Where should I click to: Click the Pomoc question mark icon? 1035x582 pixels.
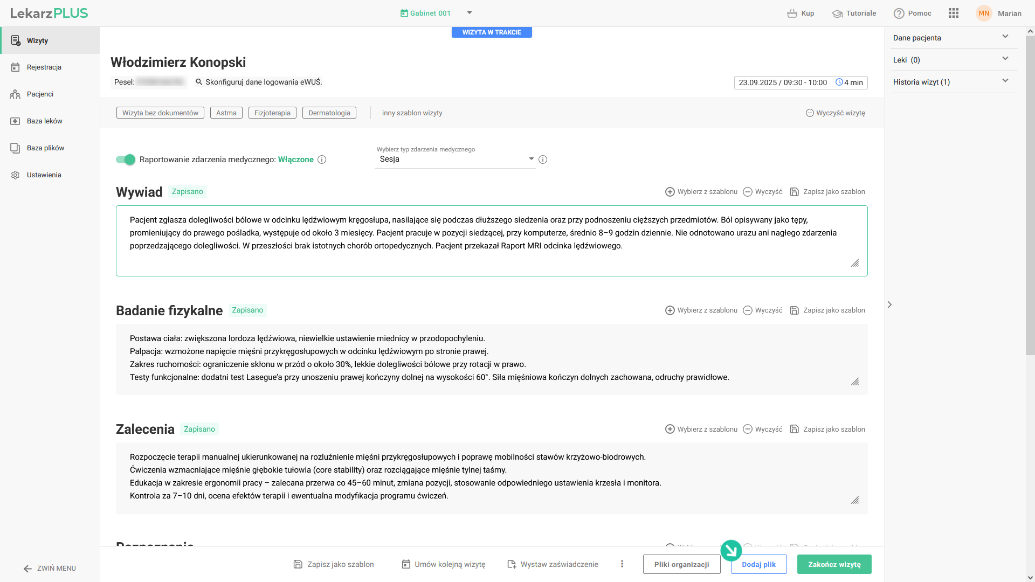(899, 13)
